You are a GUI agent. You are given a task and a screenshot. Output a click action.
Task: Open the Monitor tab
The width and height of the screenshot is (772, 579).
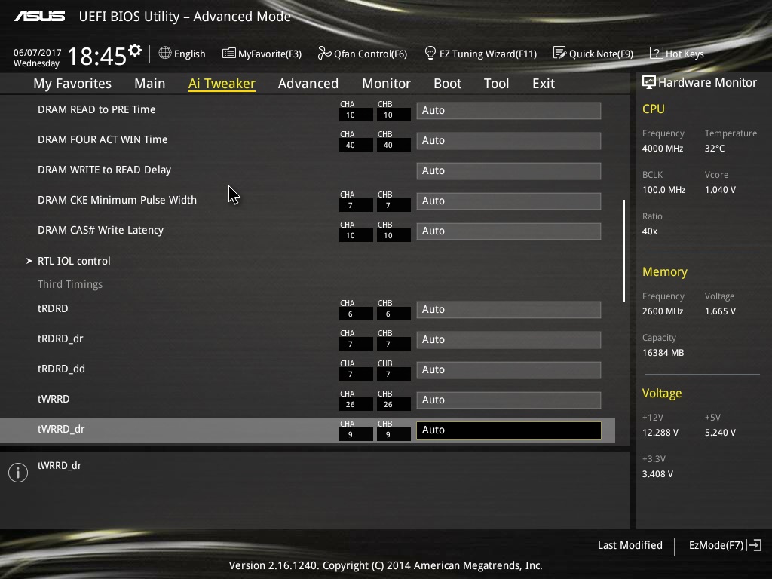pos(387,84)
